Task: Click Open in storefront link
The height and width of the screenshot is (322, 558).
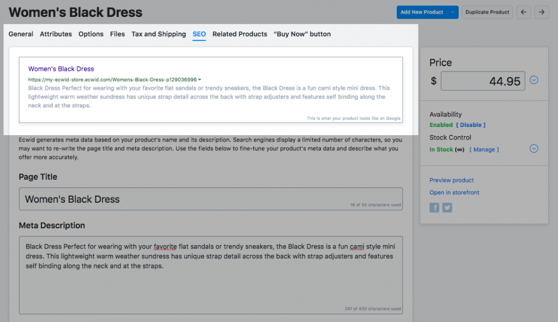Action: click(454, 192)
